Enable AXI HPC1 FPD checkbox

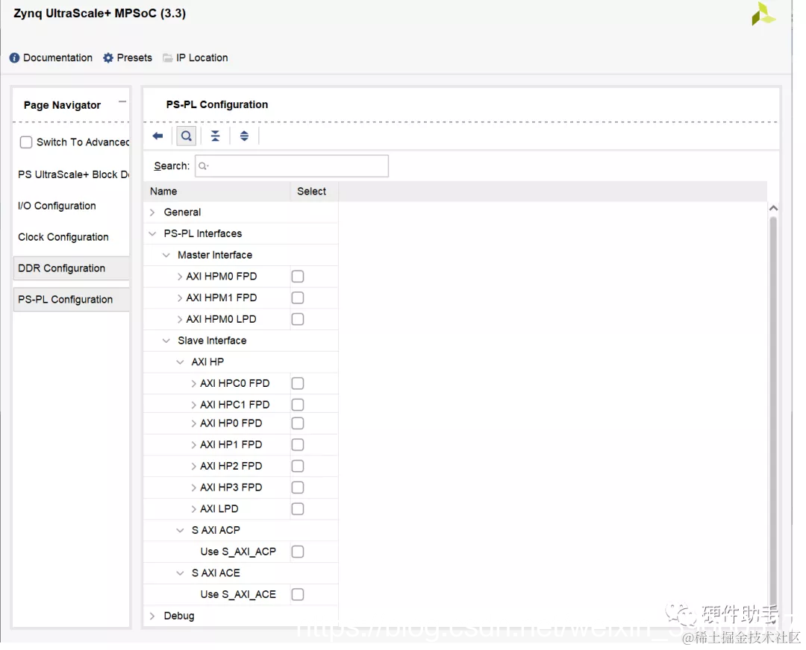tap(298, 405)
